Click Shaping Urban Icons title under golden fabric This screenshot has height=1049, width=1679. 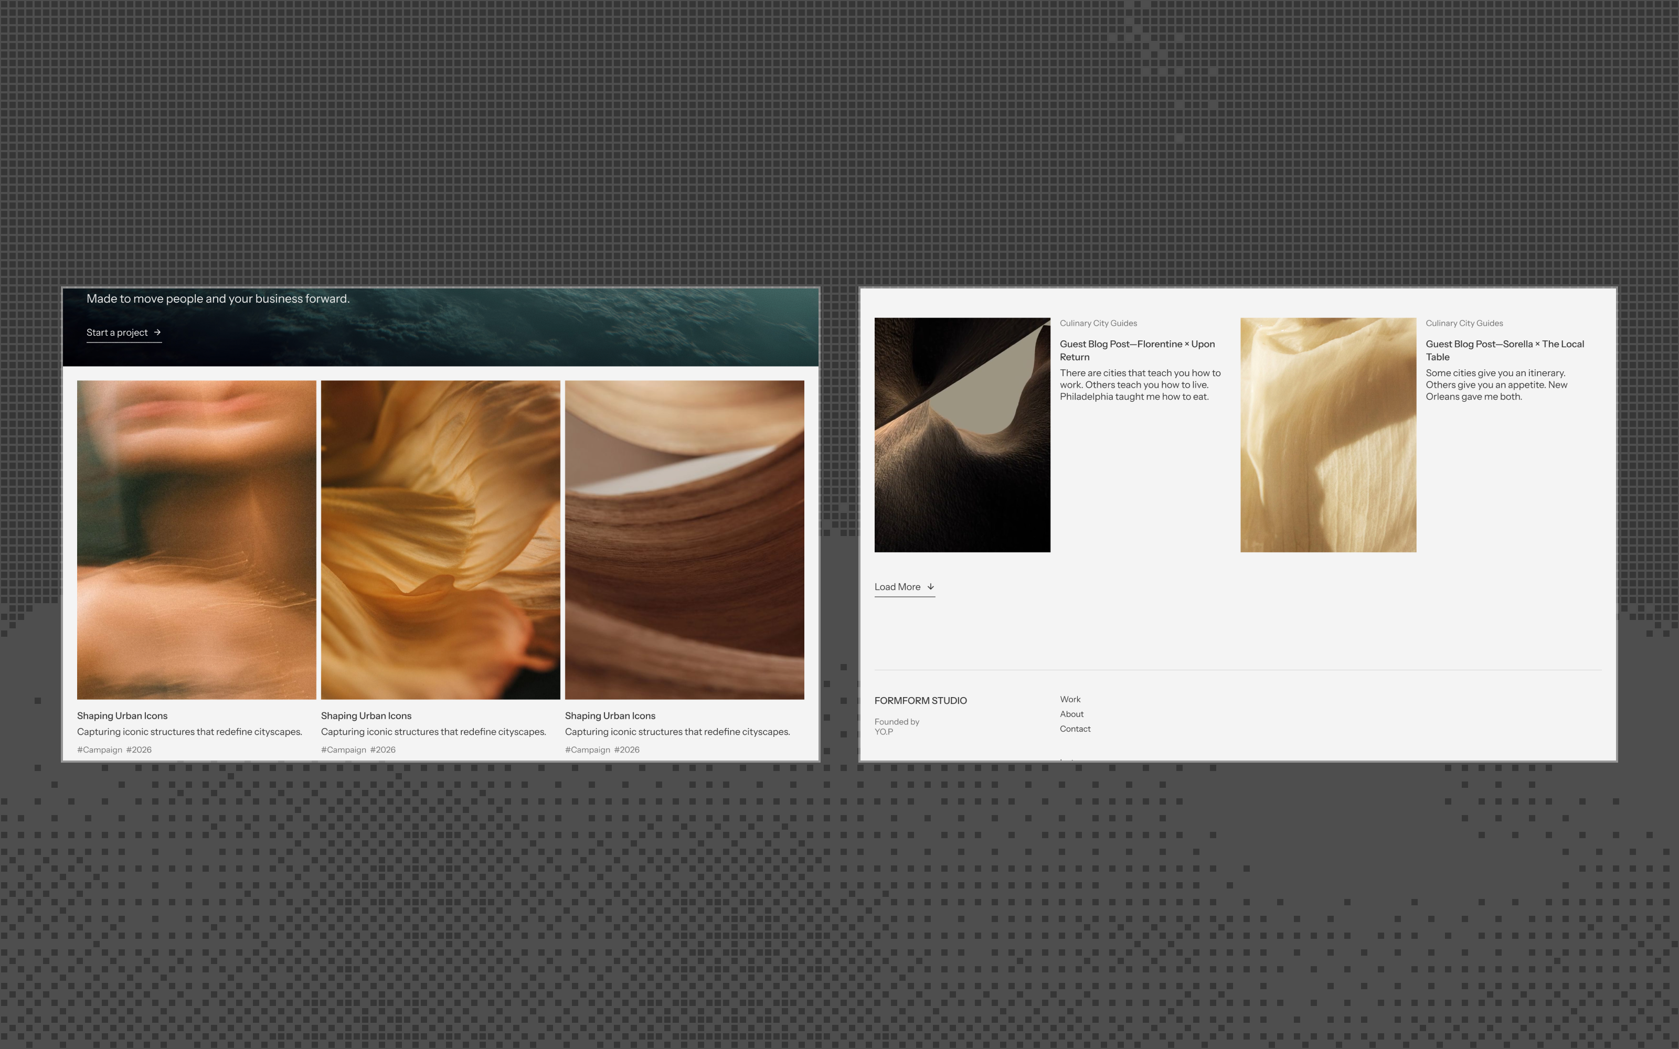point(366,716)
